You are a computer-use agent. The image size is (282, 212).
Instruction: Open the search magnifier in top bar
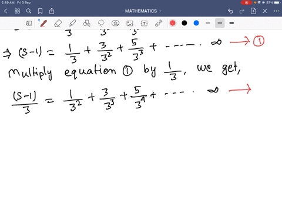[29, 11]
